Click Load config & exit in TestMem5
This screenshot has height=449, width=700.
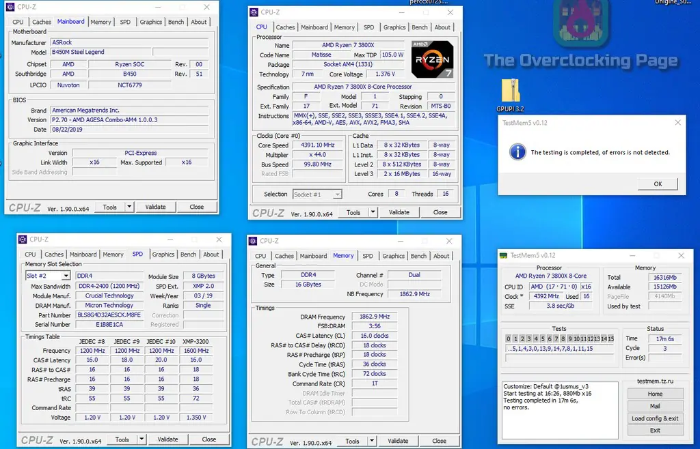pyautogui.click(x=655, y=418)
